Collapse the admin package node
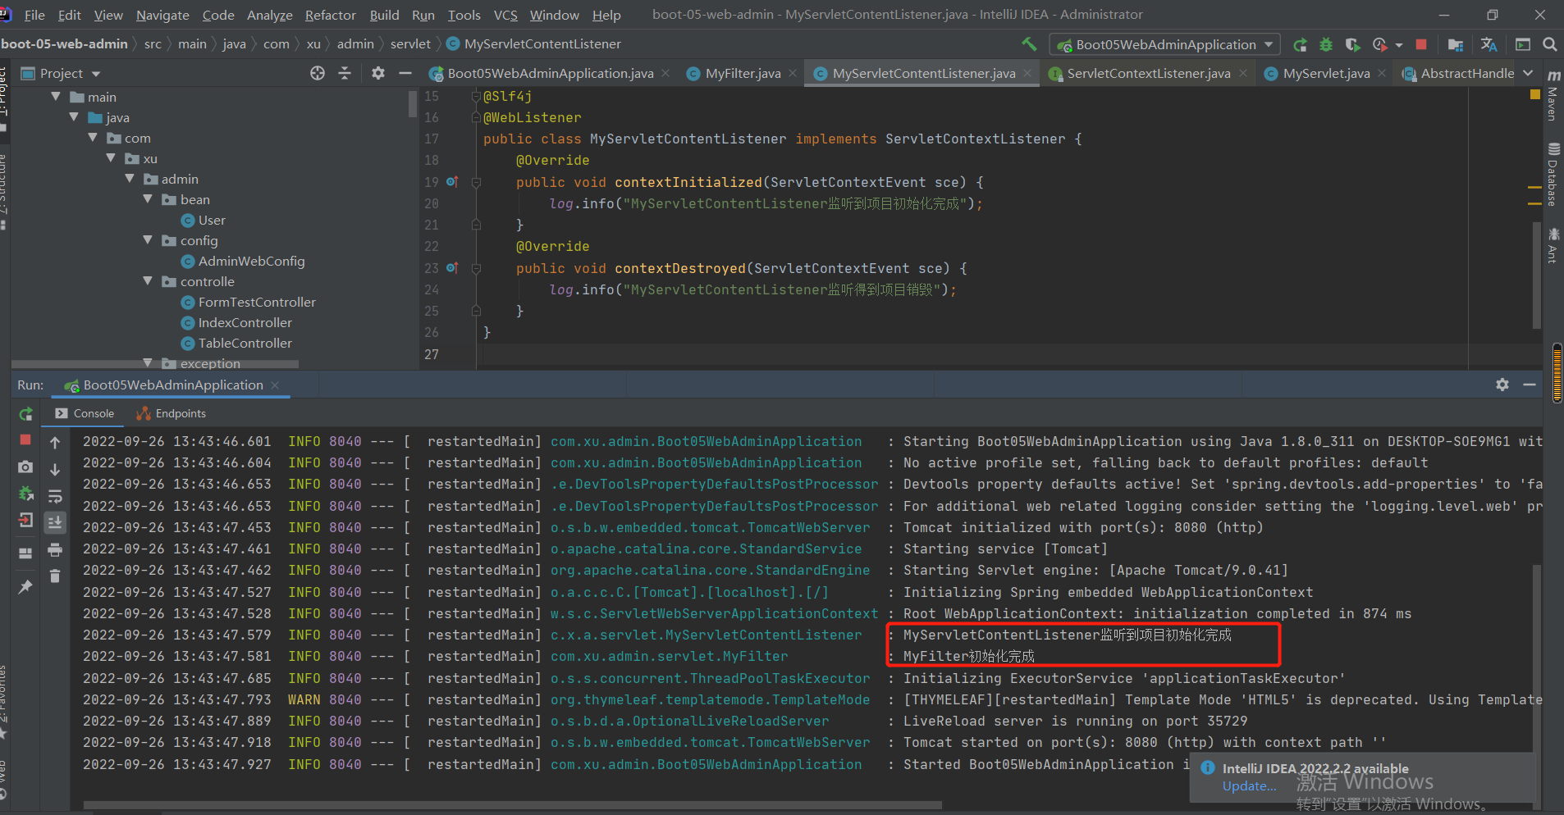The image size is (1564, 815). [x=130, y=179]
